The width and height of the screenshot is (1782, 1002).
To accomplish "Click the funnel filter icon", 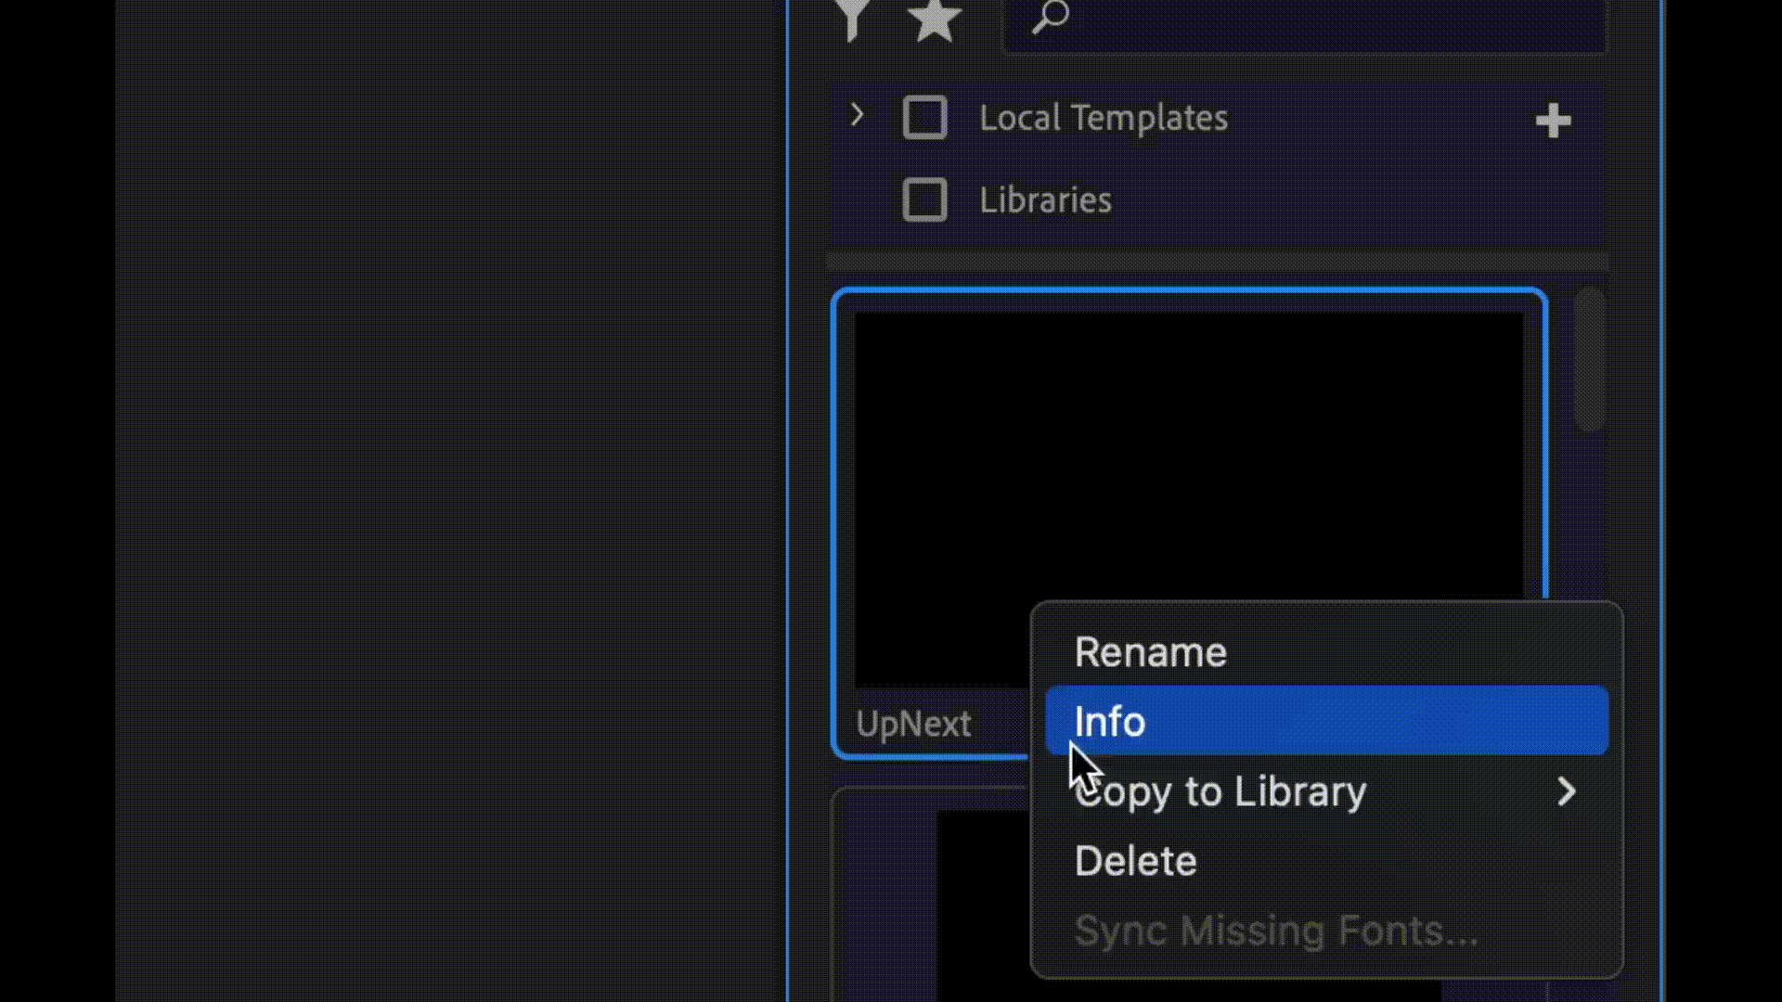I will [852, 19].
